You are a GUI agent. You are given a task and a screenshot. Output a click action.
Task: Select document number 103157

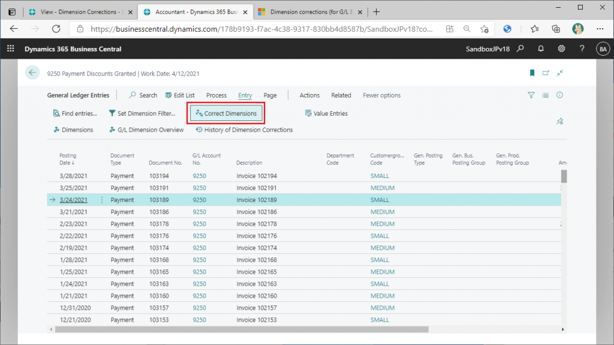tap(158, 308)
